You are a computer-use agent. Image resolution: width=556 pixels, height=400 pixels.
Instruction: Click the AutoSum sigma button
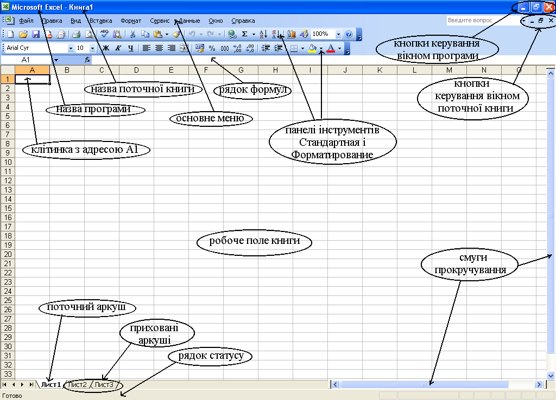(245, 34)
